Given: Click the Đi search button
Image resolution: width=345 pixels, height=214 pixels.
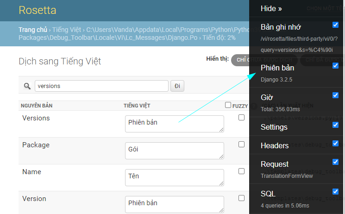Looking at the screenshot, I should (x=176, y=86).
